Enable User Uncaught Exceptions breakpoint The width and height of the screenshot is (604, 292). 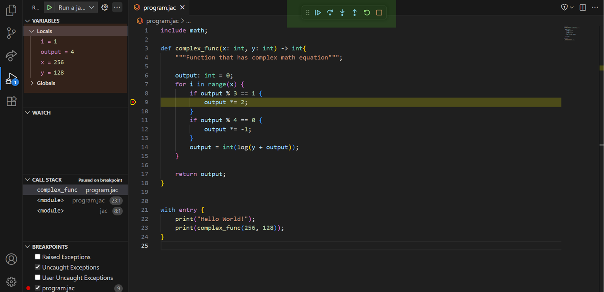[x=37, y=278]
